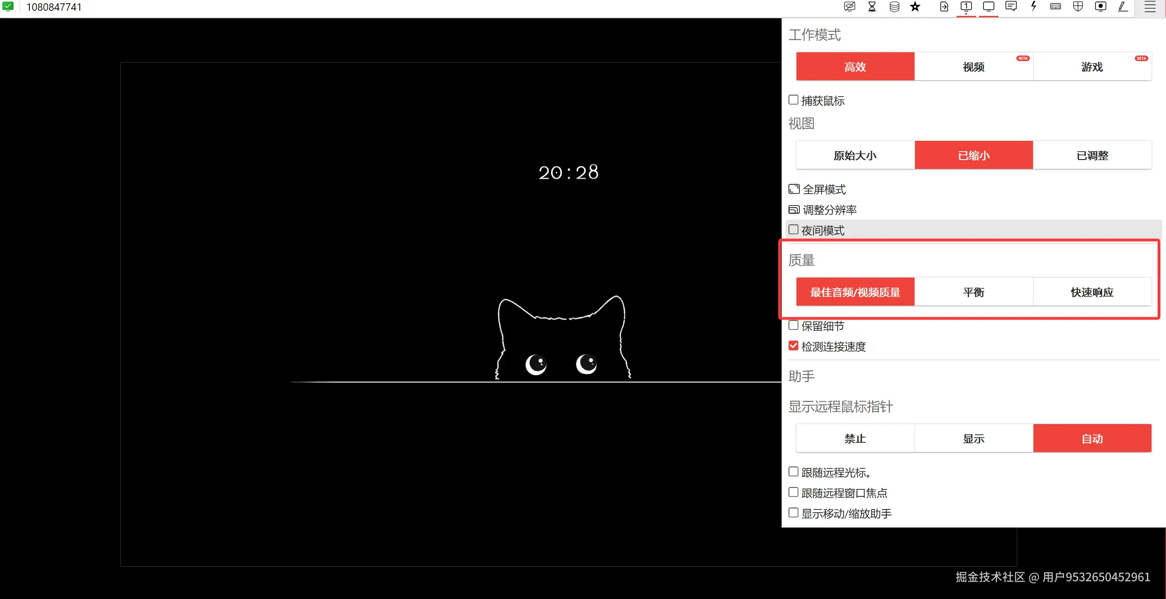
Task: Open the chat speech bubble icon
Action: click(1011, 7)
